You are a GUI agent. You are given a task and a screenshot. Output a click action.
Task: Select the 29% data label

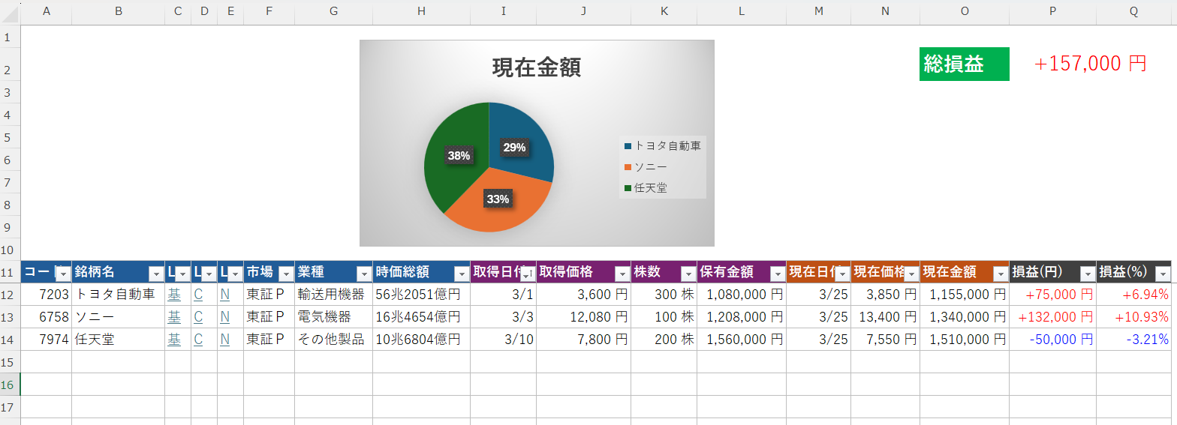click(514, 148)
